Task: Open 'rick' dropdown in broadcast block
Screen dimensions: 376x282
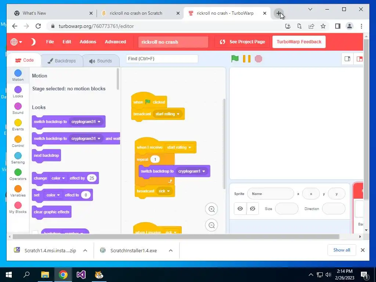Action: (164, 191)
